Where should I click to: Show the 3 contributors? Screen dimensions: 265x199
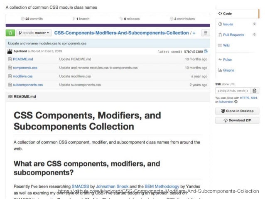coord(182,19)
